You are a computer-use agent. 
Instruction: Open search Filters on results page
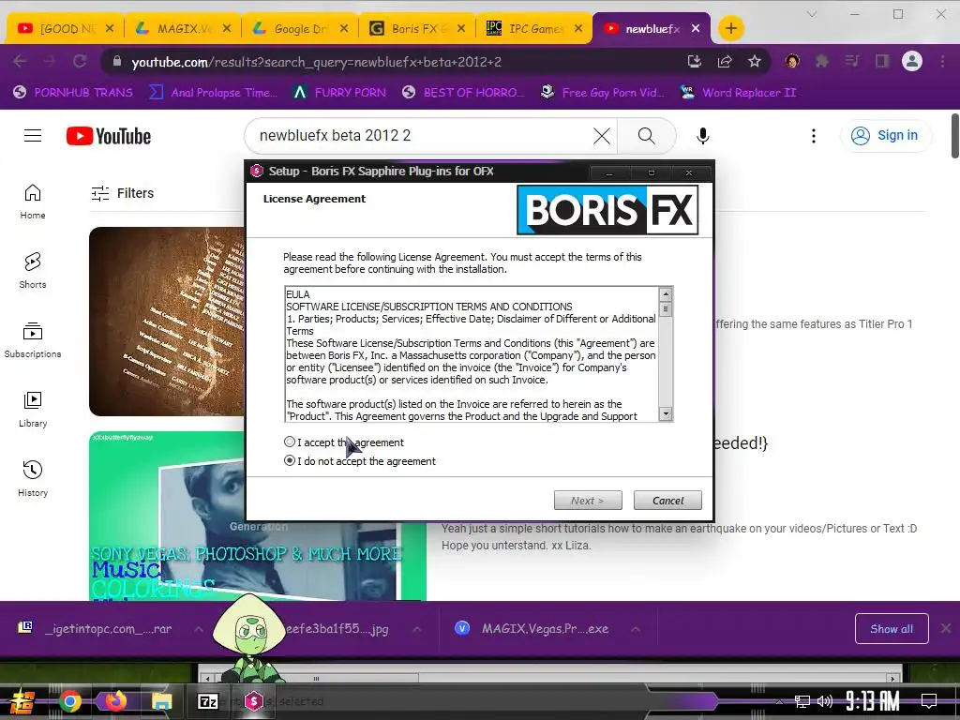123,193
